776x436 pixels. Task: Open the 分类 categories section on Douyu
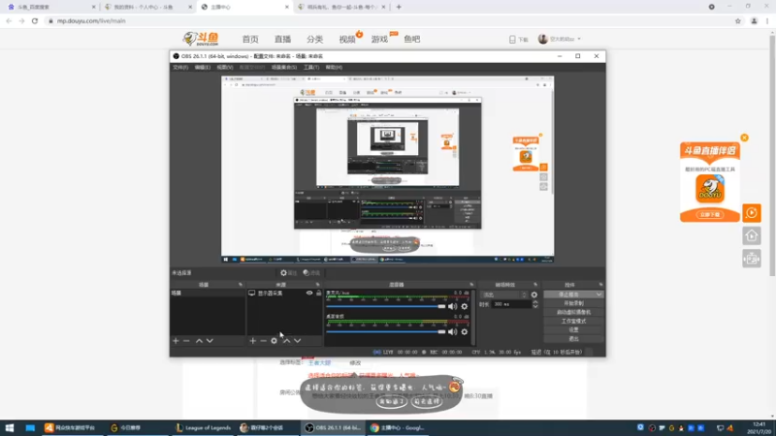pyautogui.click(x=314, y=39)
